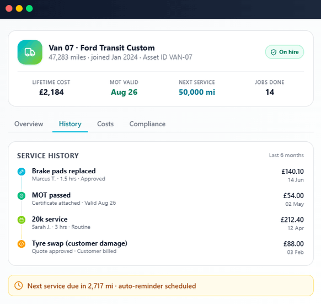
Task: Click the green van icon for Van 07
Action: click(30, 52)
